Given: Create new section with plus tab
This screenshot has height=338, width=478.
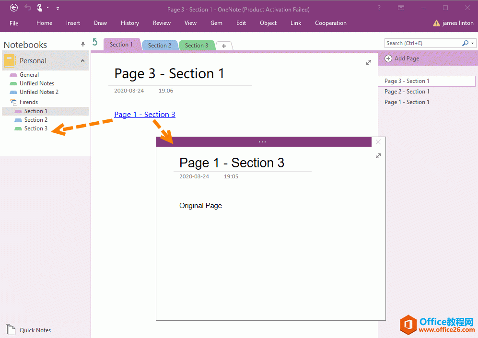Looking at the screenshot, I should (224, 46).
